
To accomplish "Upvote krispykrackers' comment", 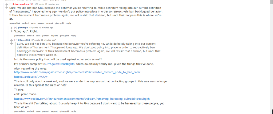I will tap(7, 5).
